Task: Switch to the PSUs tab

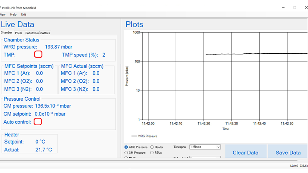Action: point(19,33)
